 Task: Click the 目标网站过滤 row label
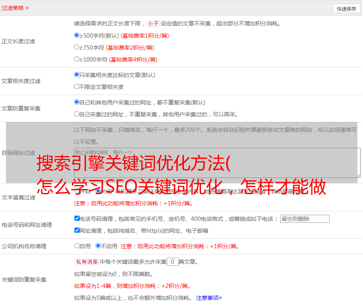click(18, 153)
